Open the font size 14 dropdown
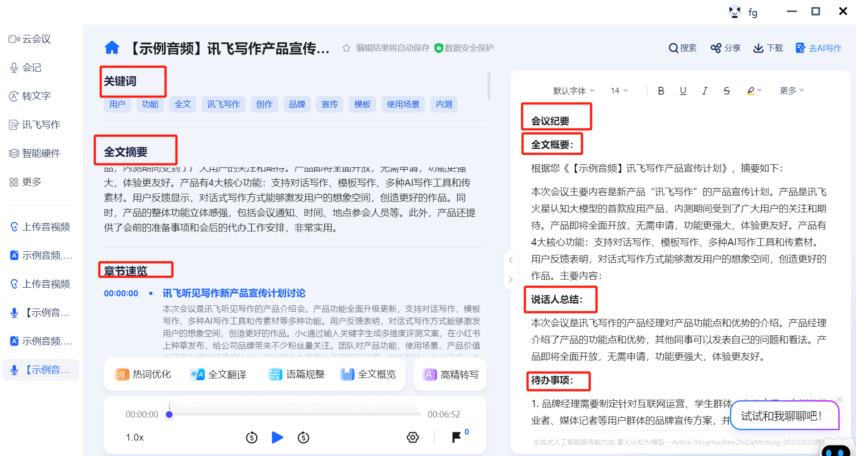Screen dimensions: 856x456 (x=619, y=91)
